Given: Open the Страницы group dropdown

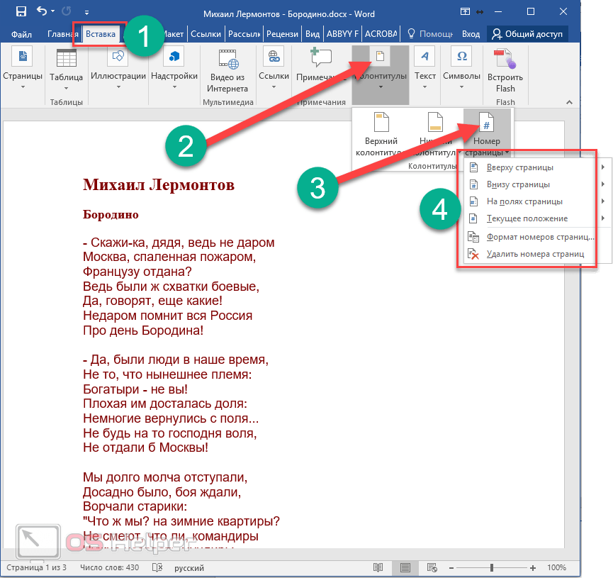Looking at the screenshot, I should tap(23, 69).
